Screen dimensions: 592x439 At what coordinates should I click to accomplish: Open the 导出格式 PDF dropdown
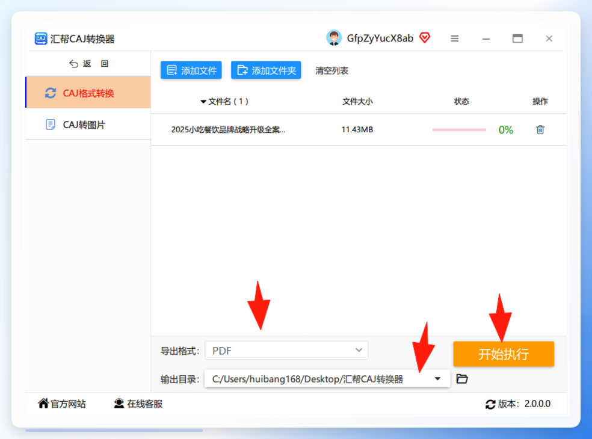click(286, 351)
